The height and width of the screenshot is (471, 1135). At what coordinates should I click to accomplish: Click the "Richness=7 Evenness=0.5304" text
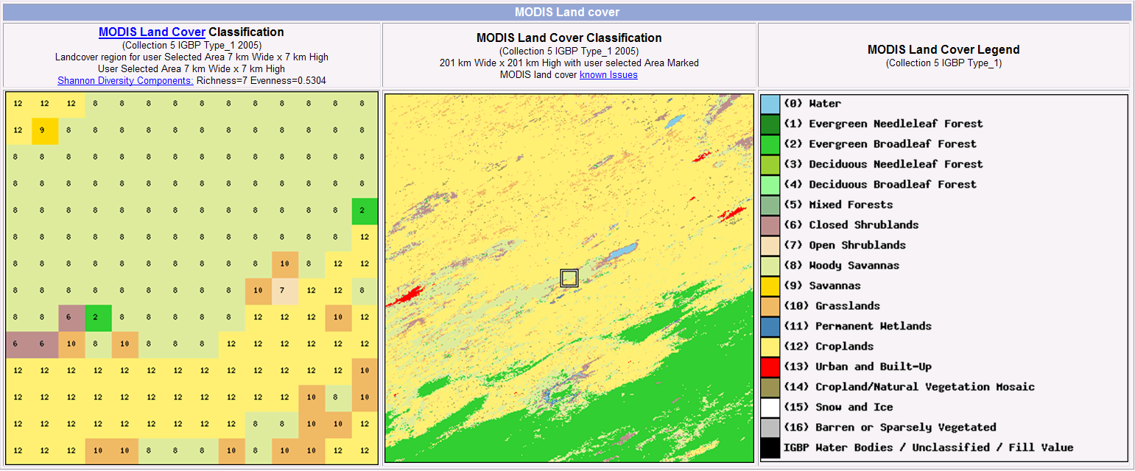point(261,81)
